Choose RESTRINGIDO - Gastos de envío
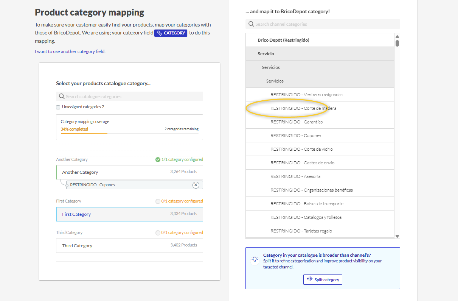Viewport: 458px width, 301px height. coord(302,163)
